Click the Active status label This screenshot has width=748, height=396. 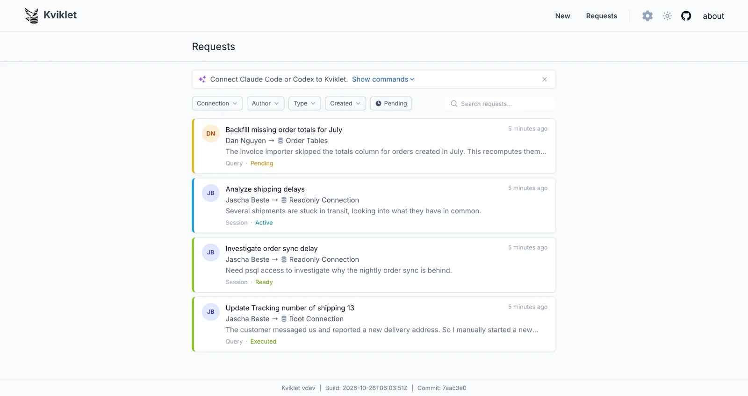(264, 223)
